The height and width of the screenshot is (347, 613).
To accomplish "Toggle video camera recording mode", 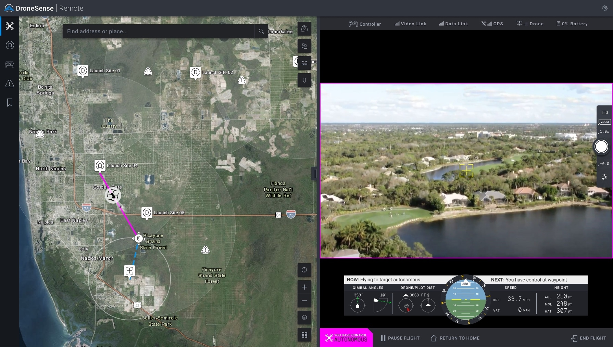I will click(x=604, y=113).
